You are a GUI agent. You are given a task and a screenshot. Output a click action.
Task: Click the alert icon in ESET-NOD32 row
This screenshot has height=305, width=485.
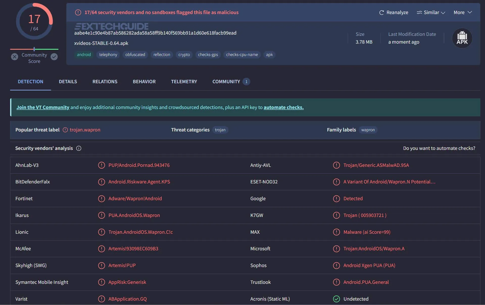point(336,182)
